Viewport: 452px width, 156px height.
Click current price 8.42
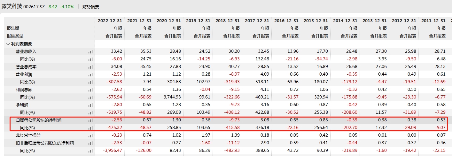click(53, 6)
